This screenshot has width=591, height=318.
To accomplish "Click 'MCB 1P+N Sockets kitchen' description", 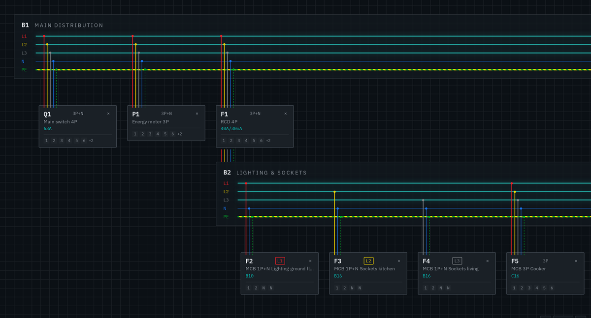I will pos(364,269).
